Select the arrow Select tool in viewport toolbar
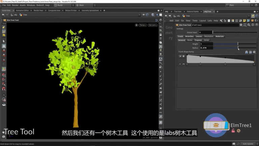Screen dimensions: 259x146 (x=4, y=41)
